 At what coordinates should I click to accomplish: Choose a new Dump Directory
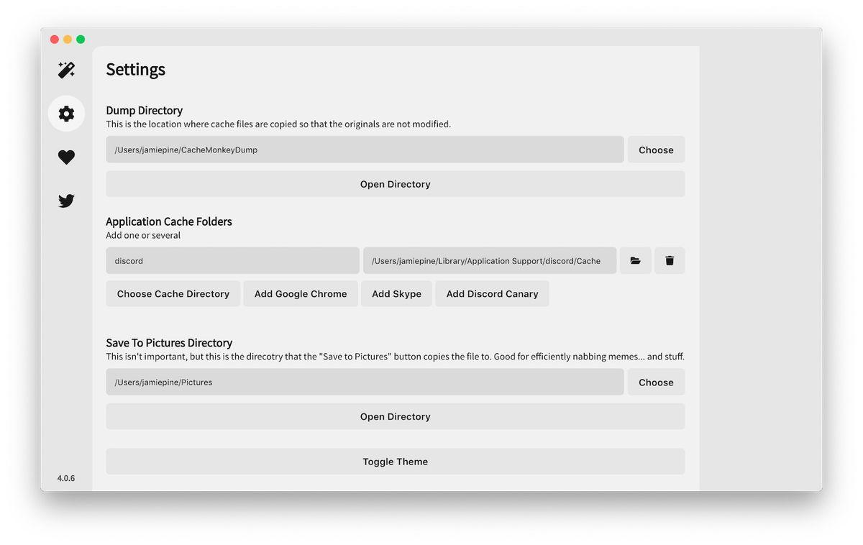[x=656, y=150]
